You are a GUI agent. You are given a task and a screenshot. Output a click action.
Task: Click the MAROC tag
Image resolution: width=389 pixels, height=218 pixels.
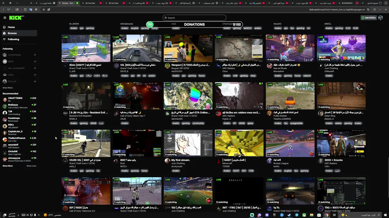[x=247, y=28]
